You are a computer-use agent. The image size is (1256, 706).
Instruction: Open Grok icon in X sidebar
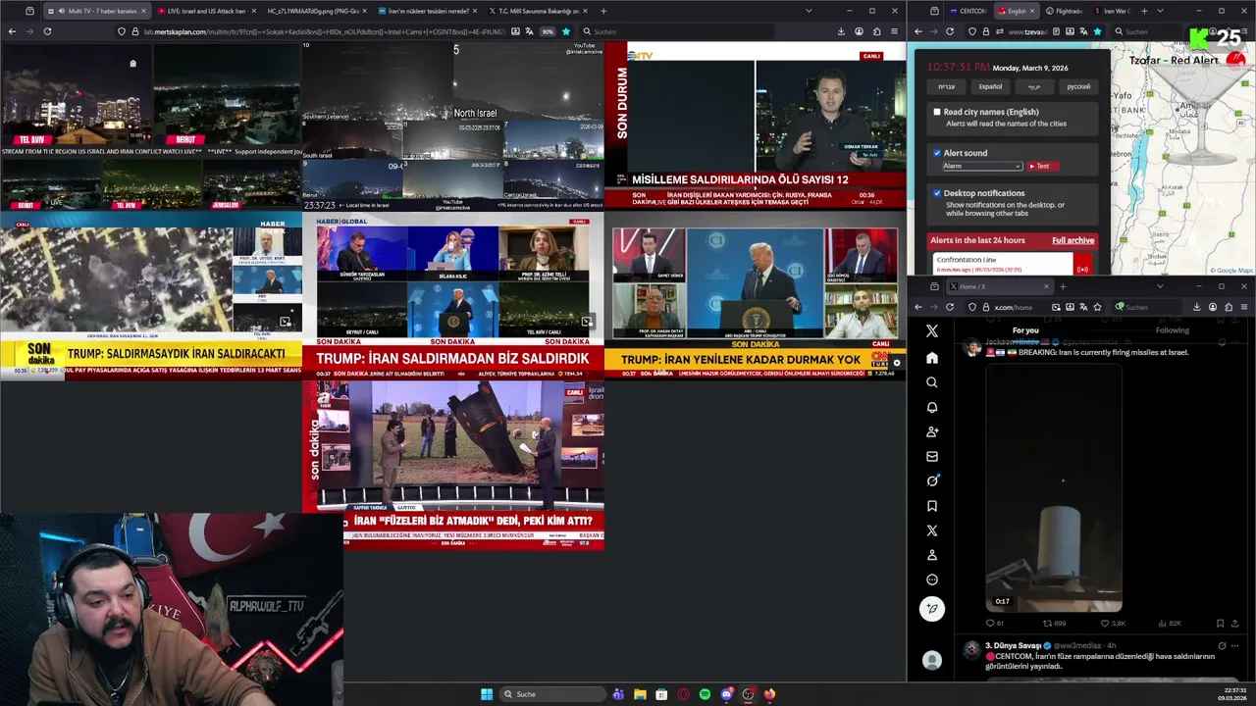[932, 480]
